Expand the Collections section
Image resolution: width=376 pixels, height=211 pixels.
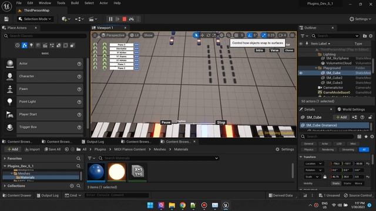click(5, 186)
